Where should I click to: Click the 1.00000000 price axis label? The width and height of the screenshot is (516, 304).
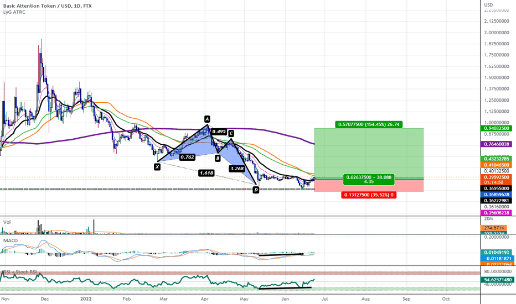(497, 123)
